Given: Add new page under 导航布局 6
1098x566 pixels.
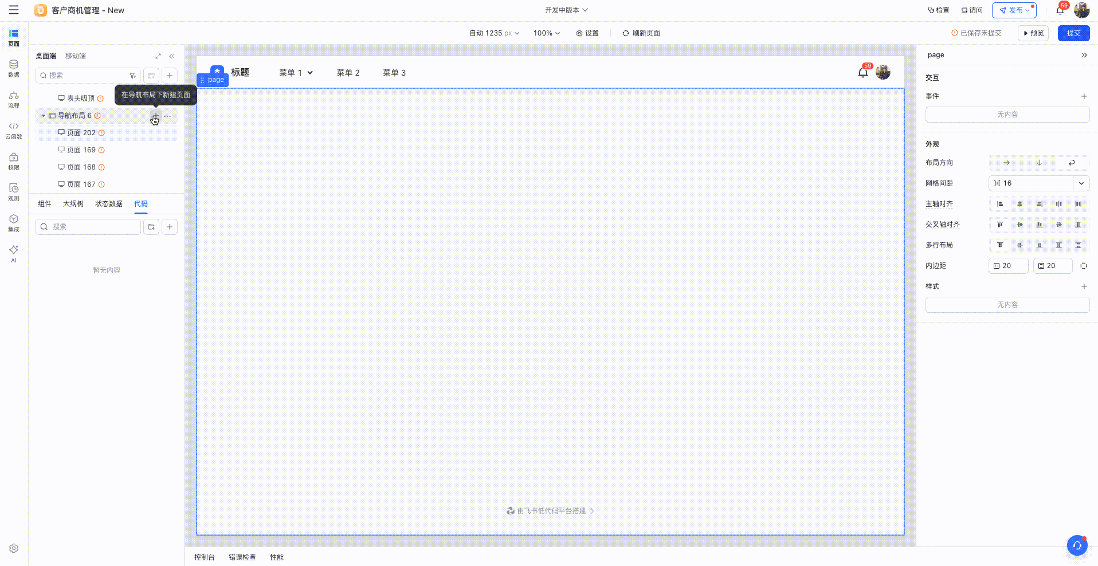Looking at the screenshot, I should (155, 116).
